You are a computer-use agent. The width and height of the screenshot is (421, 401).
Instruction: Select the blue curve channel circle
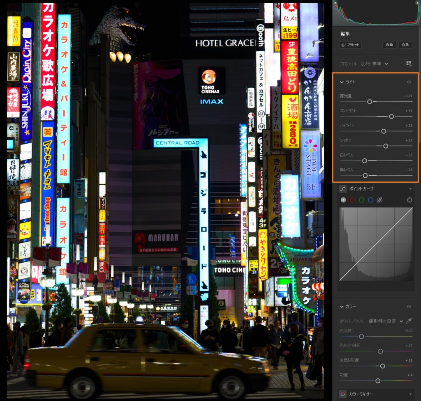[x=371, y=200]
